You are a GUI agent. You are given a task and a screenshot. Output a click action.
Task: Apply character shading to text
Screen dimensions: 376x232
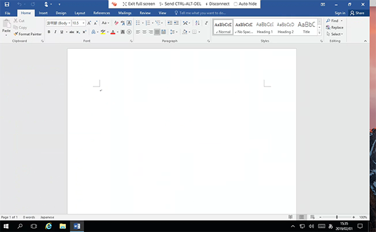pos(123,32)
